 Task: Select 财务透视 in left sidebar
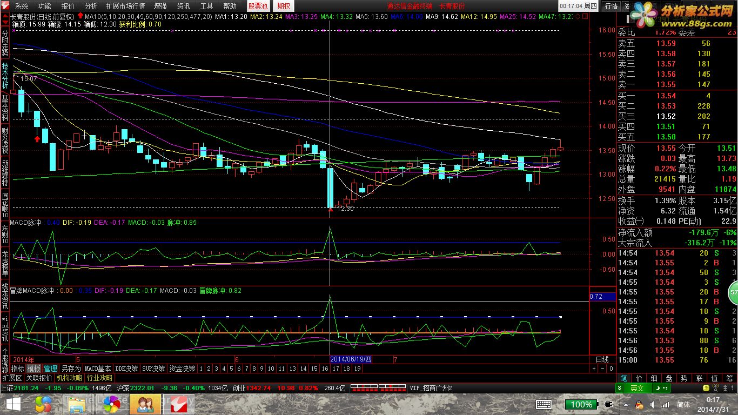point(5,140)
